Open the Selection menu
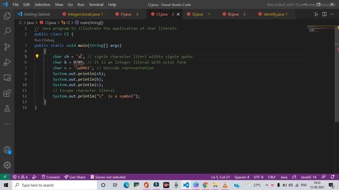Image resolution: width=339 pixels, height=190 pixels. pyautogui.click(x=42, y=5)
